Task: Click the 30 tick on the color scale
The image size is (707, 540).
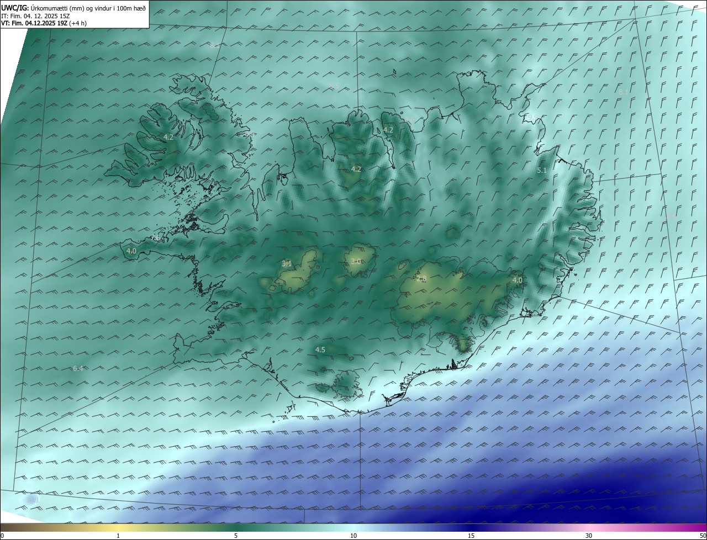Action: click(x=589, y=536)
